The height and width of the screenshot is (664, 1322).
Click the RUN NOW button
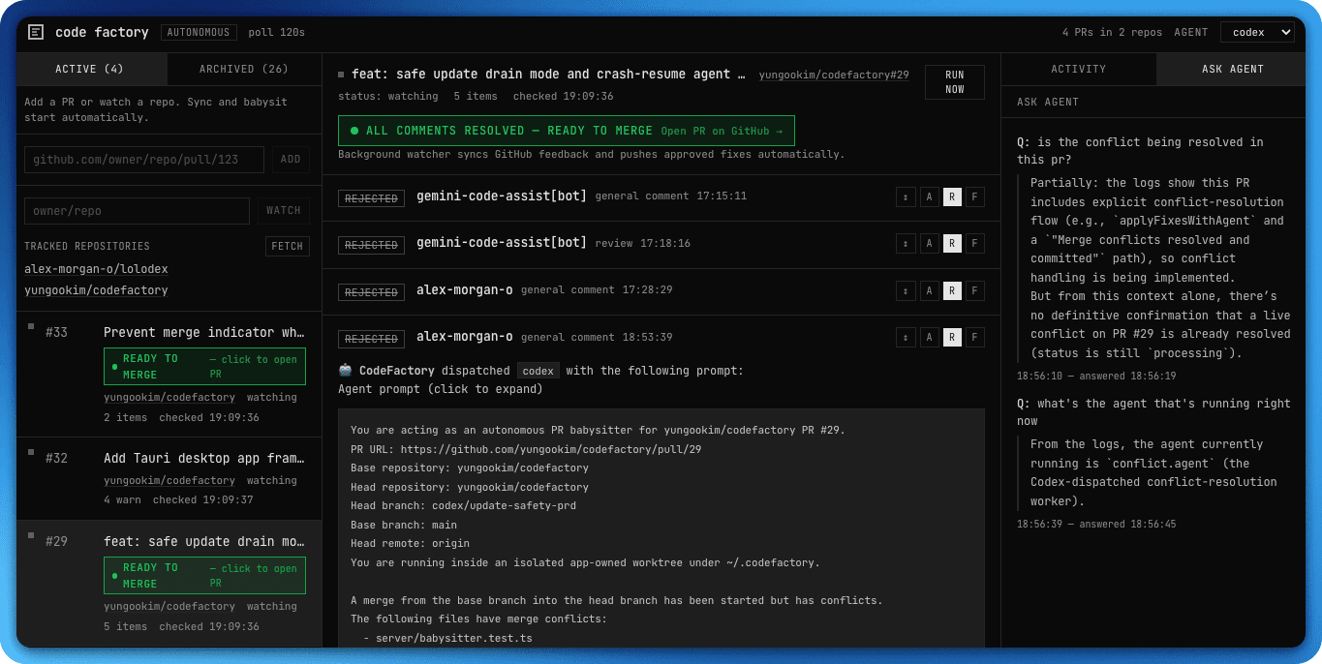click(955, 82)
